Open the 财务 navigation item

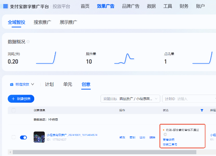point(184,6)
